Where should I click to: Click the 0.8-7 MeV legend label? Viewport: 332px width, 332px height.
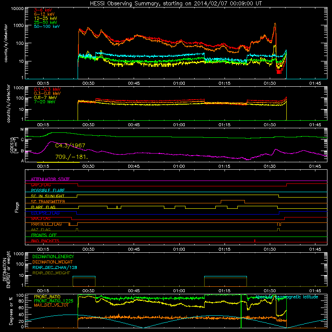click(x=45, y=98)
